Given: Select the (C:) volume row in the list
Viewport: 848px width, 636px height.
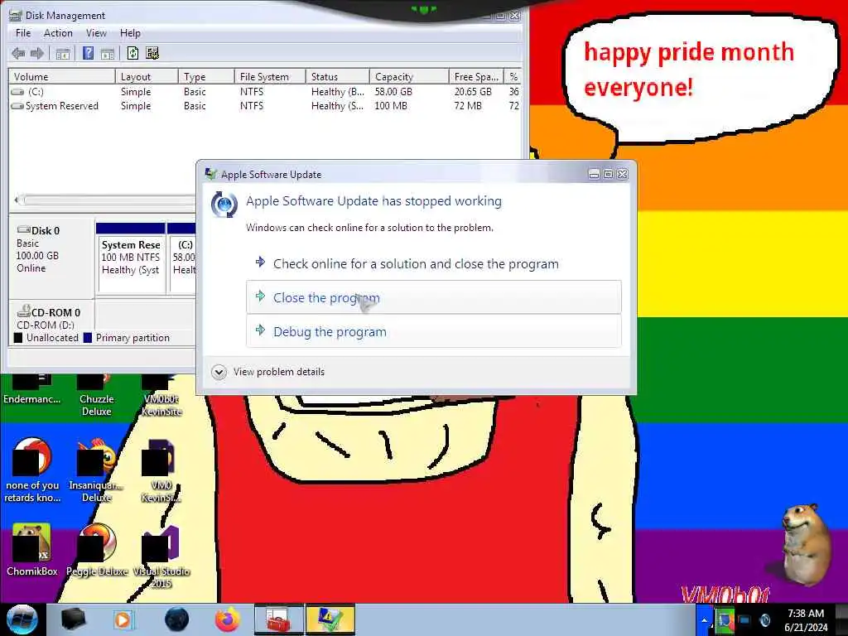Looking at the screenshot, I should (x=265, y=92).
